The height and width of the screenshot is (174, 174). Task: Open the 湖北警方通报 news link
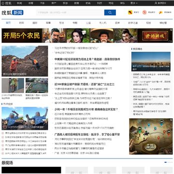(x=80, y=144)
